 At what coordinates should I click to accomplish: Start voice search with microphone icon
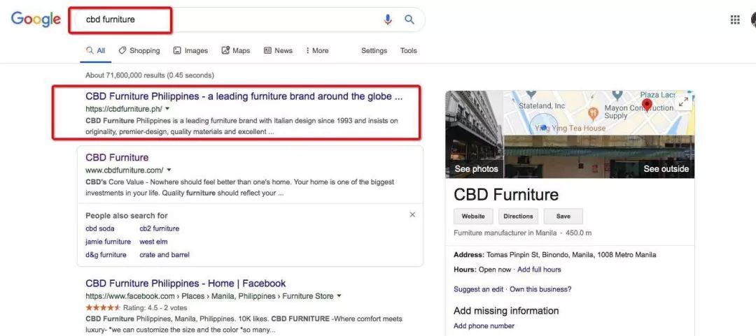click(x=388, y=20)
